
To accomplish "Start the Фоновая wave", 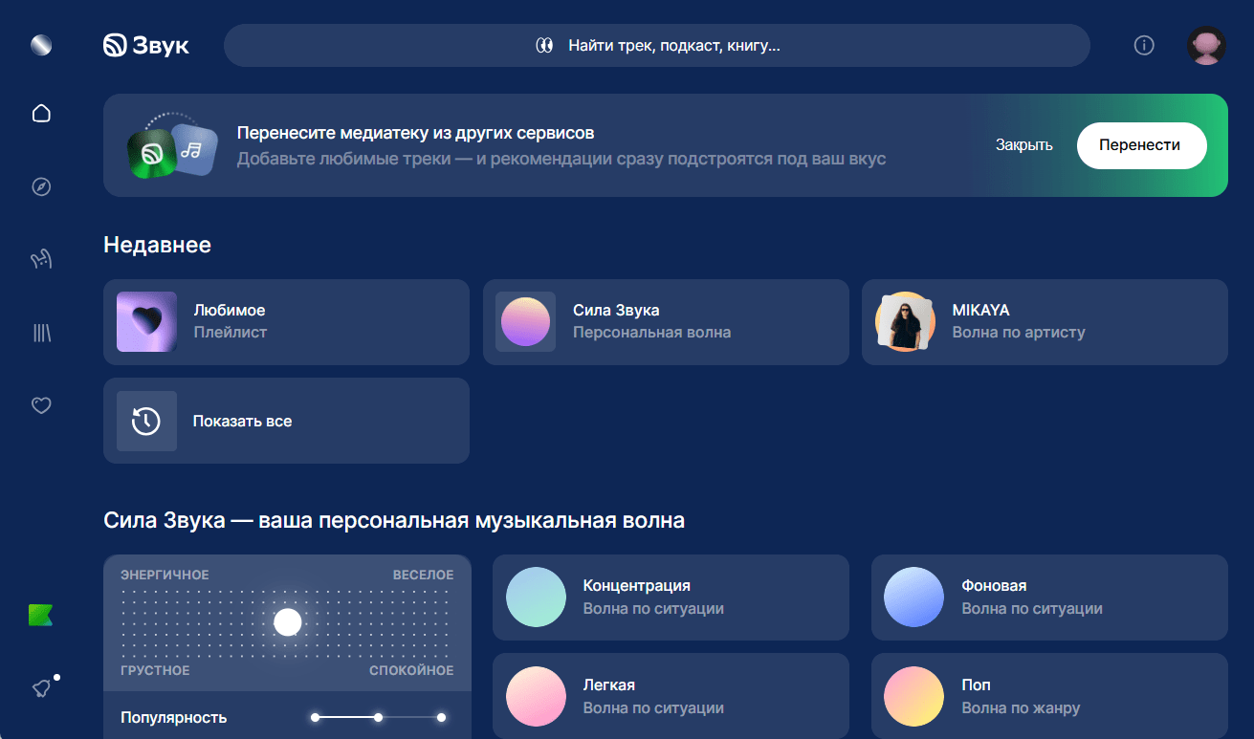I will tap(1049, 598).
